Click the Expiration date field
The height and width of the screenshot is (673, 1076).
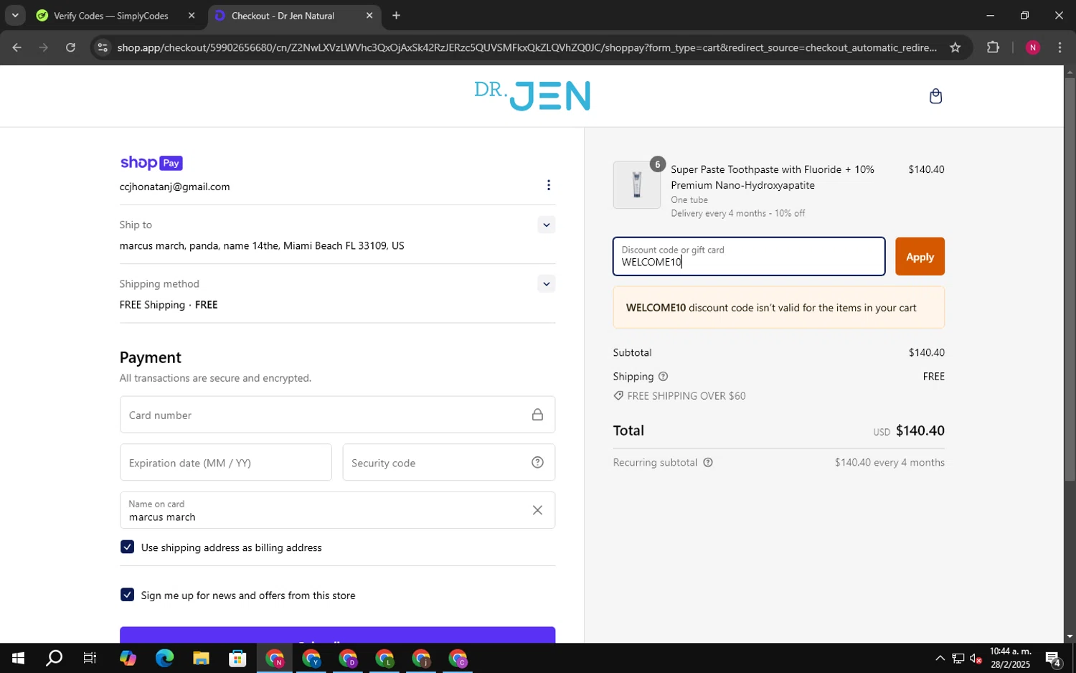(226, 463)
